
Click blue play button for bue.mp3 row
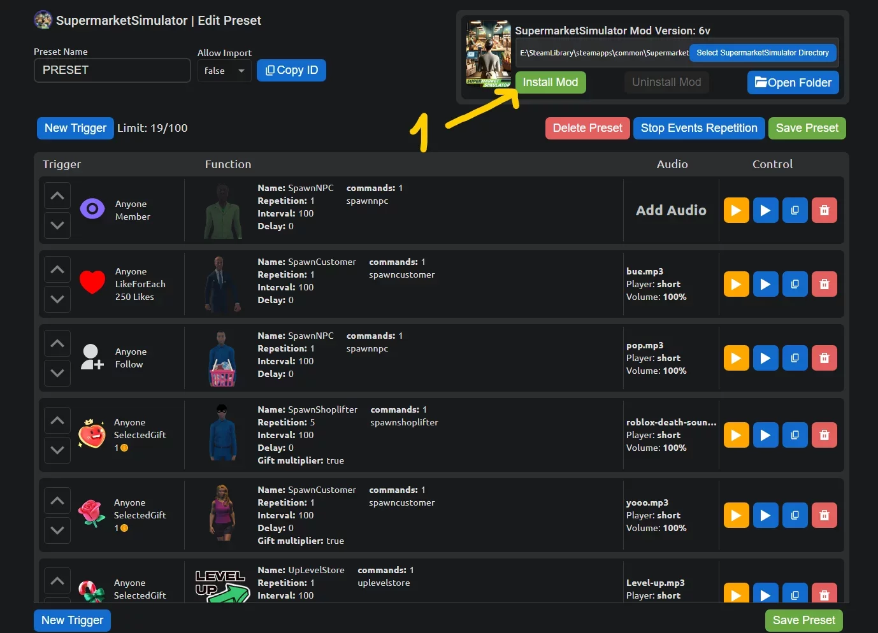click(765, 284)
